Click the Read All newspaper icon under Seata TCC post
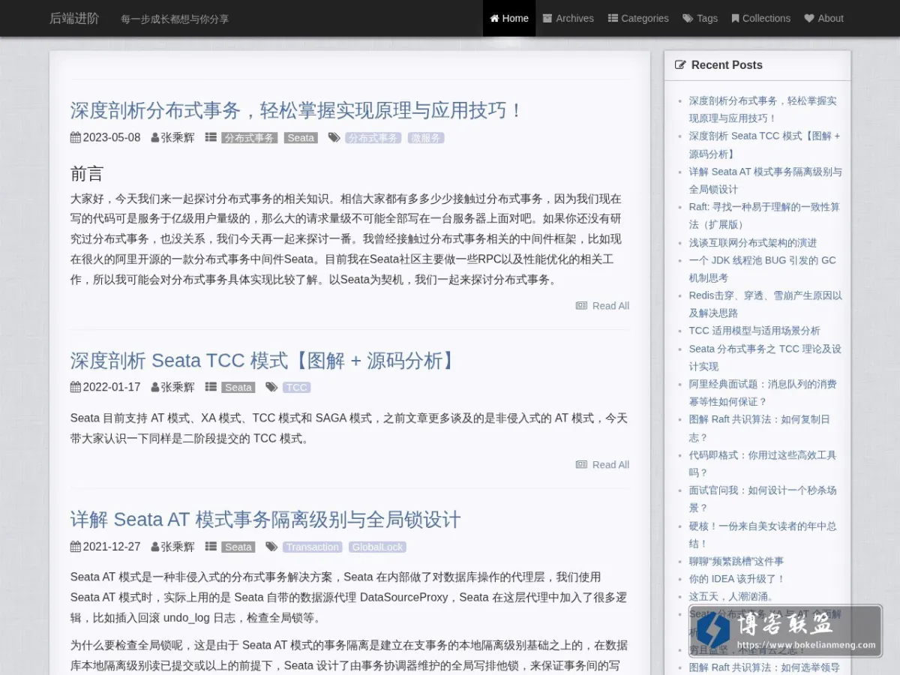Viewport: 900px width, 675px height. [581, 465]
